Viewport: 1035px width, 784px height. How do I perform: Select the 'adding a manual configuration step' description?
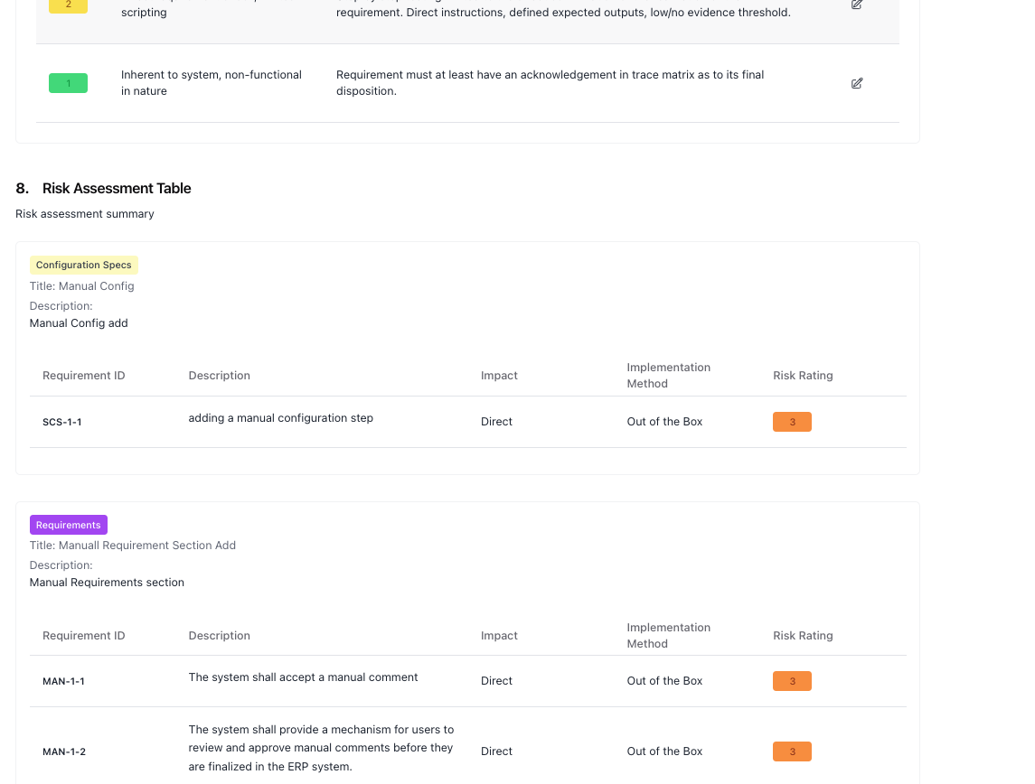point(280,418)
